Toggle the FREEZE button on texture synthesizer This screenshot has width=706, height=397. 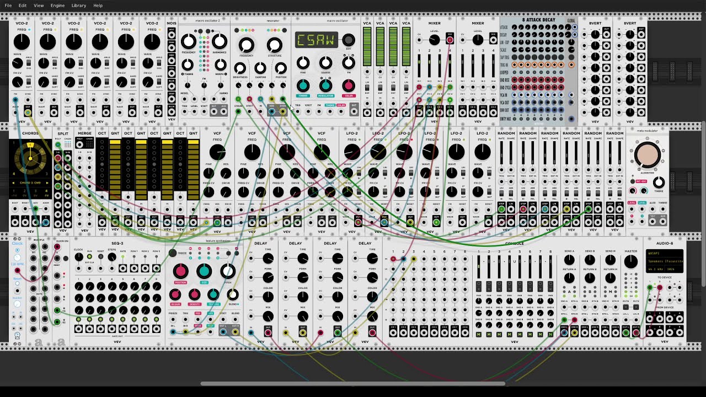(x=173, y=253)
